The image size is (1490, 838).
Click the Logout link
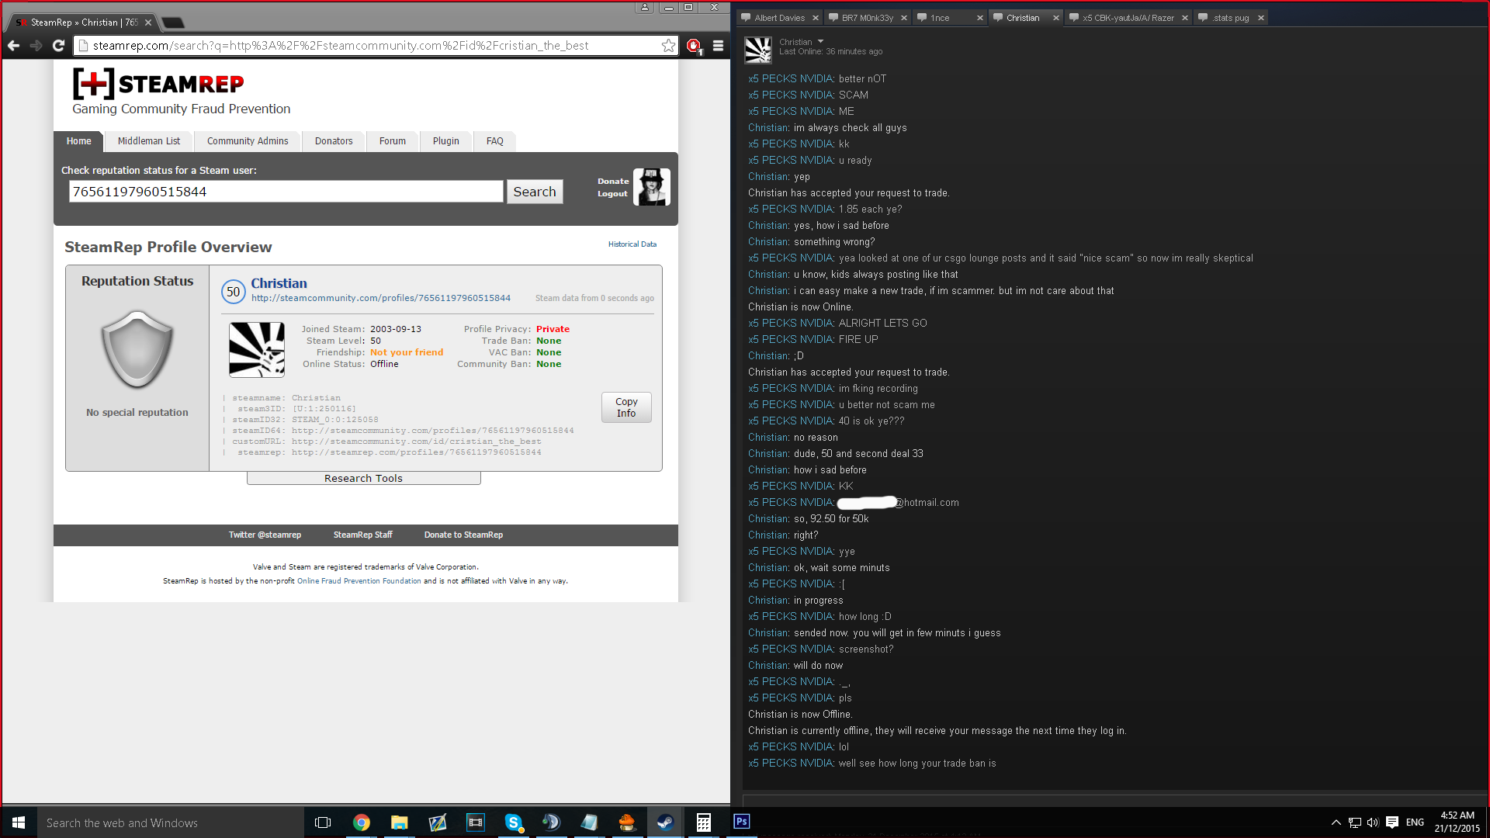pyautogui.click(x=612, y=194)
